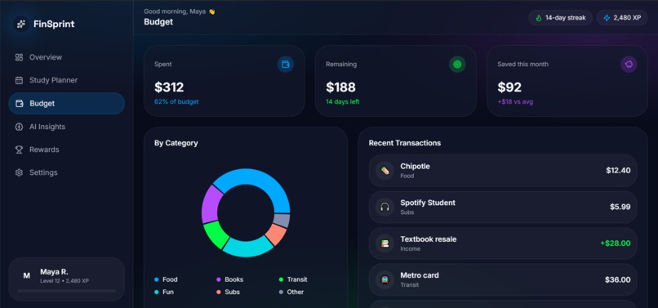Open the Metro card transaction row
This screenshot has height=308, width=658.
click(503, 280)
